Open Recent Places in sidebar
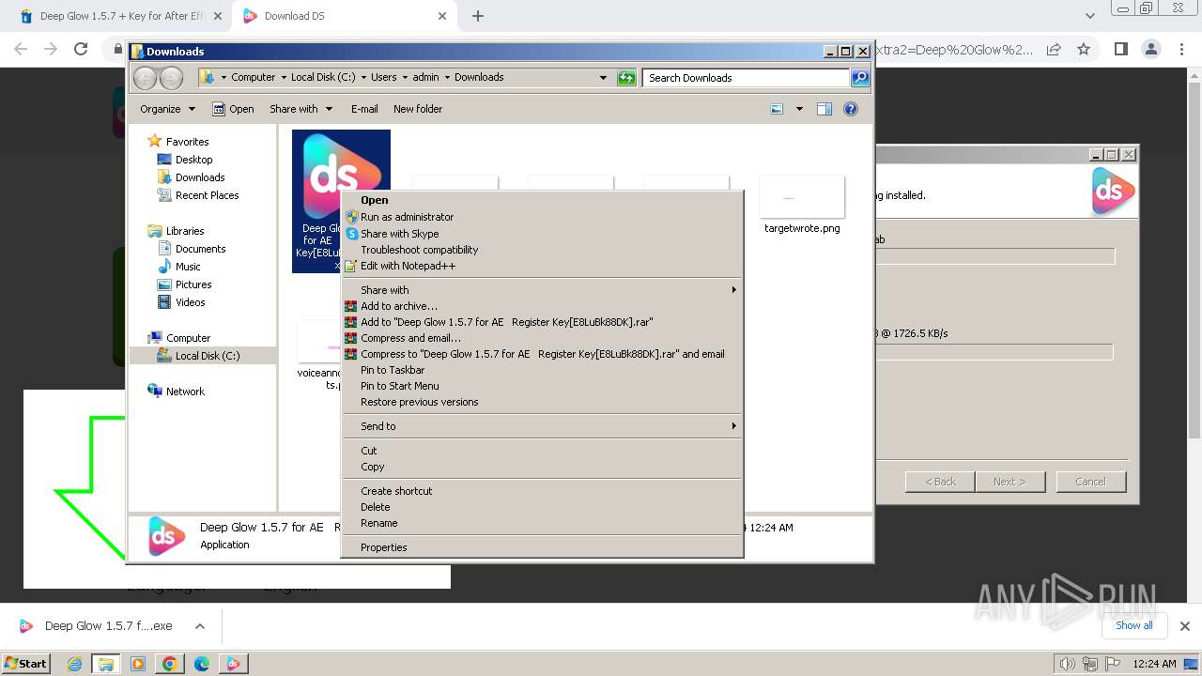 tap(207, 195)
